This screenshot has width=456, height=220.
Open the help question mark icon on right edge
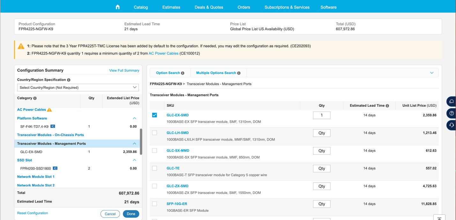[452, 113]
